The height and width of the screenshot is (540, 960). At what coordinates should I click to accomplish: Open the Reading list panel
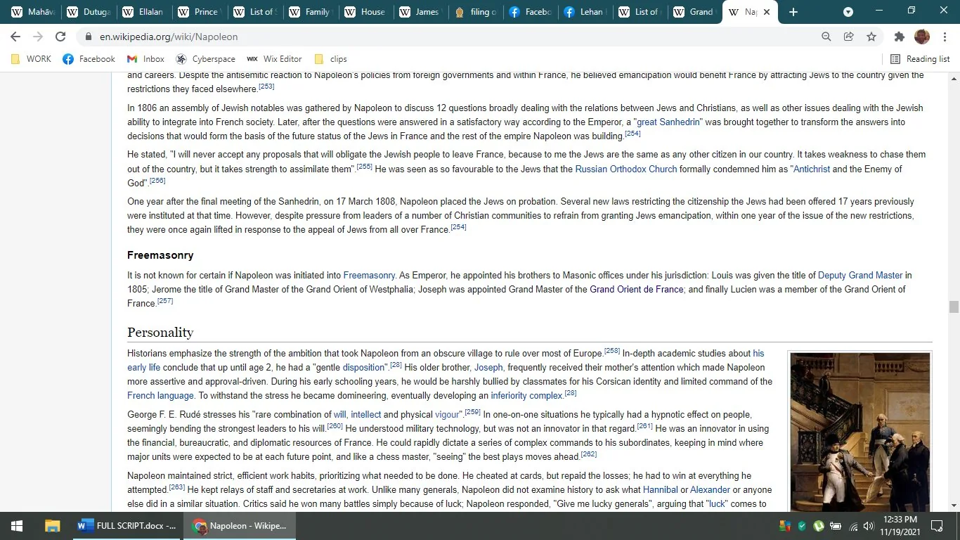click(920, 59)
